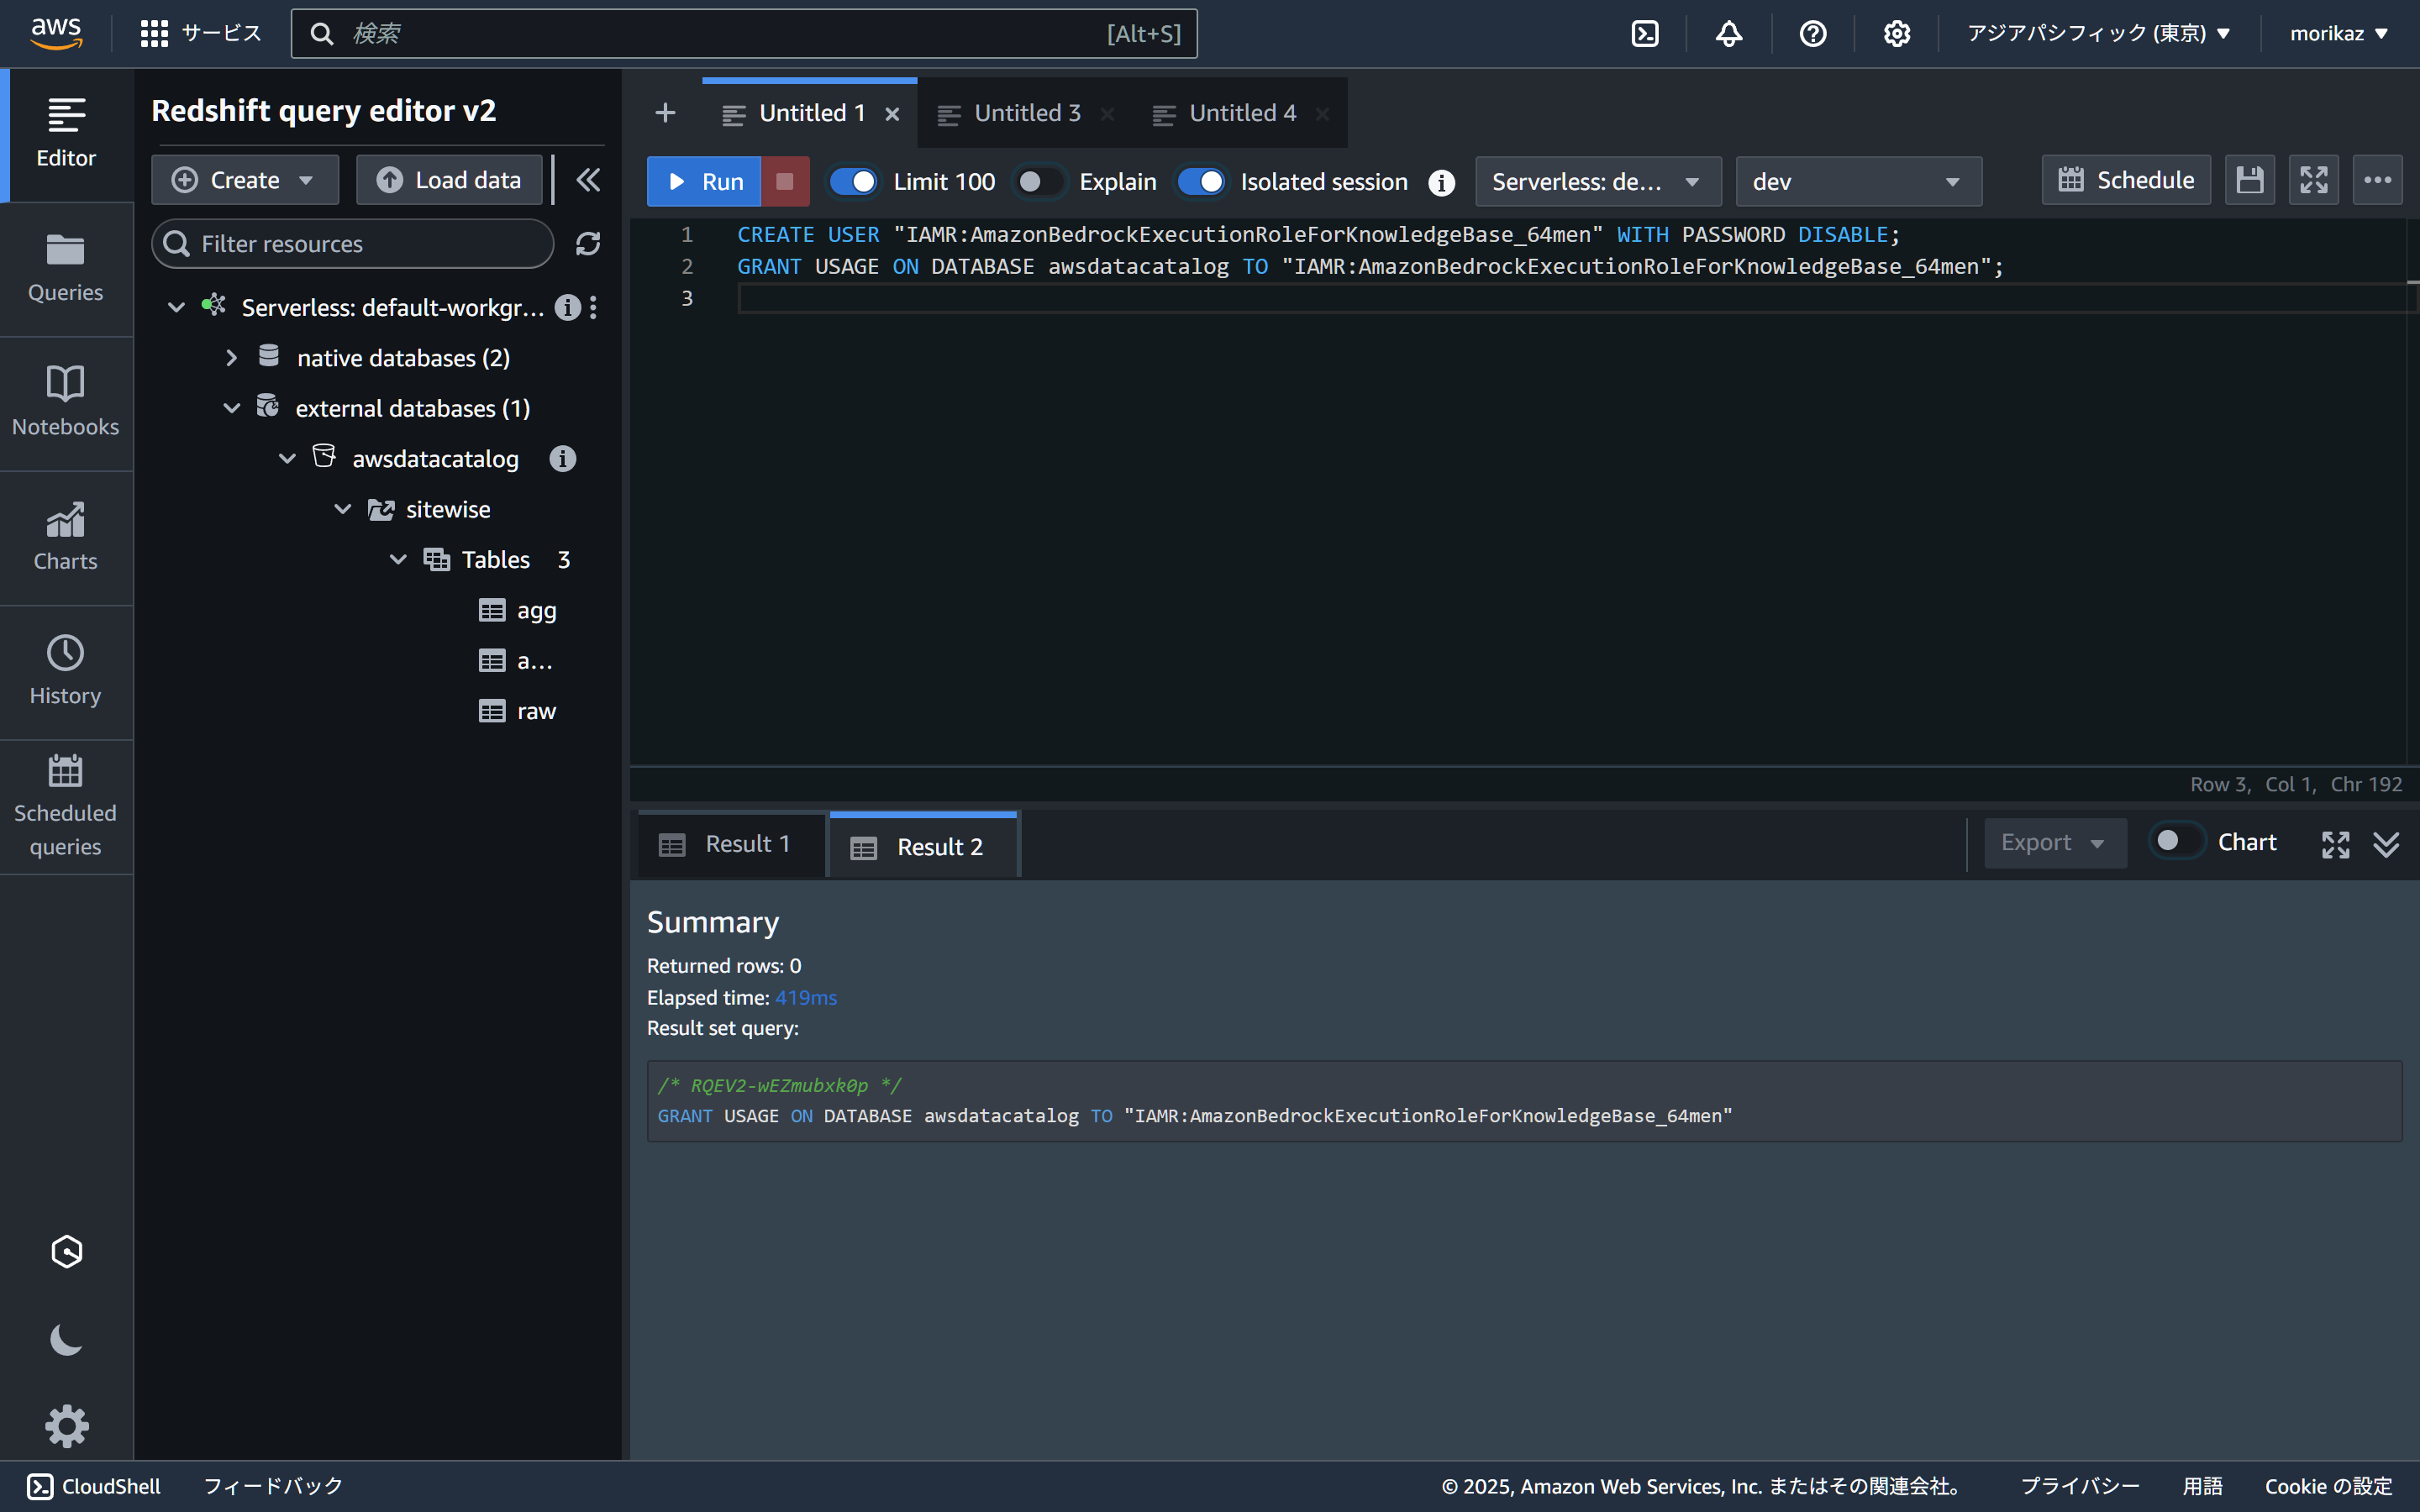The image size is (2420, 1512).
Task: Enable the Explain toggle
Action: (1039, 182)
